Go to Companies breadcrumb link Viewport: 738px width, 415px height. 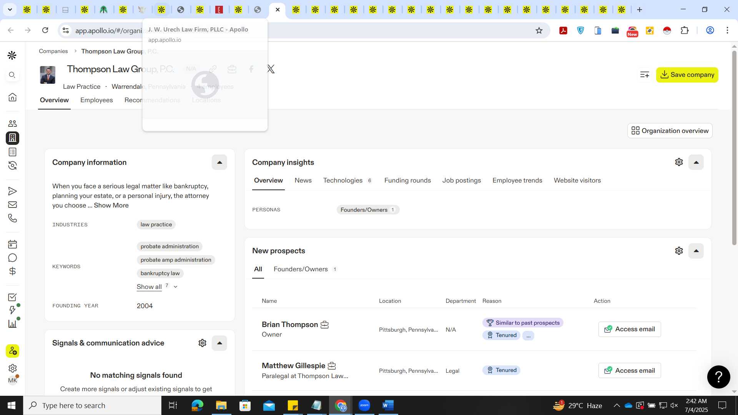(53, 51)
